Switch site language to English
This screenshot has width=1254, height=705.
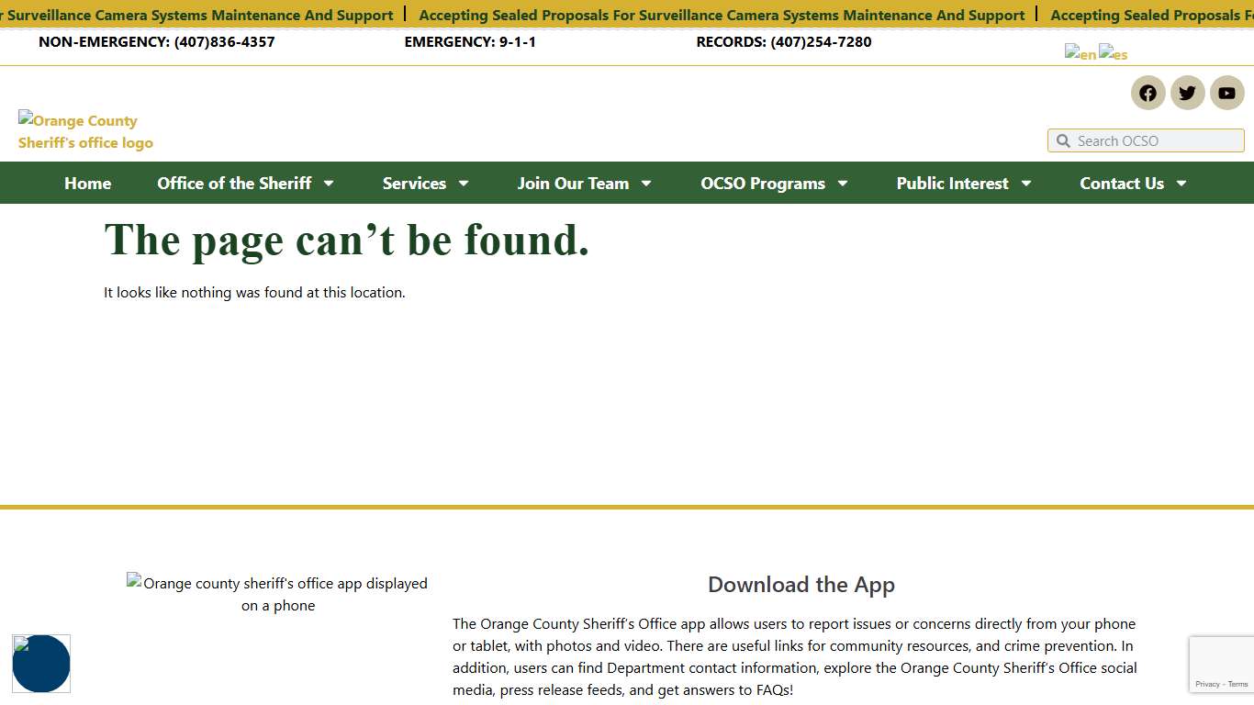coord(1080,53)
